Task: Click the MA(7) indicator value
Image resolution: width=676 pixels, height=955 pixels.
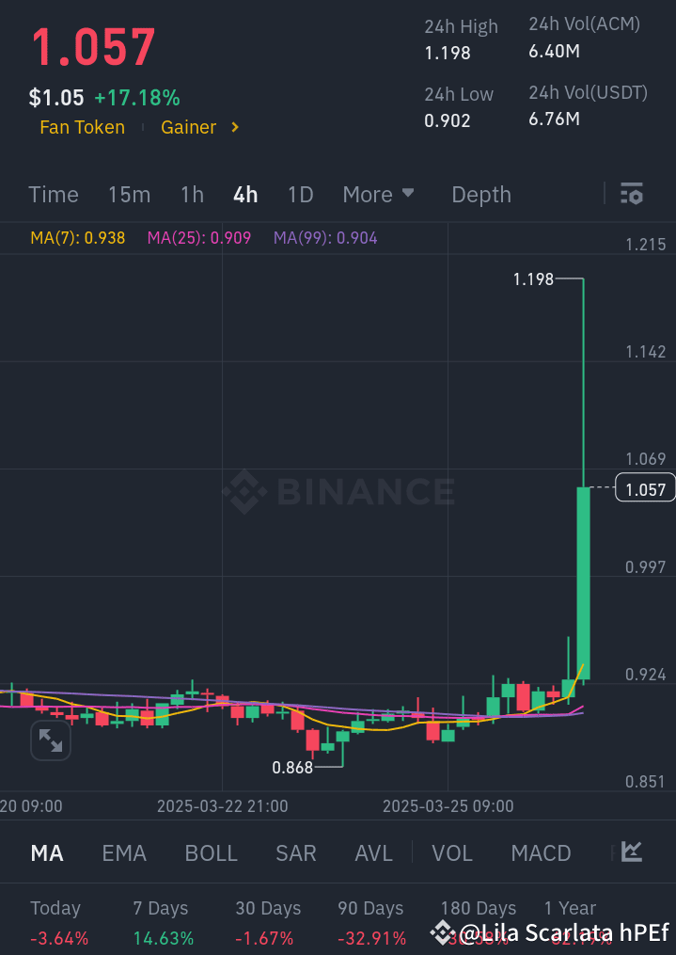Action: point(77,238)
